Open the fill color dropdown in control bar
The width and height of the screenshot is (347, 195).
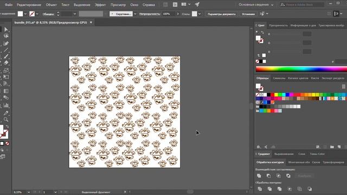[25, 14]
